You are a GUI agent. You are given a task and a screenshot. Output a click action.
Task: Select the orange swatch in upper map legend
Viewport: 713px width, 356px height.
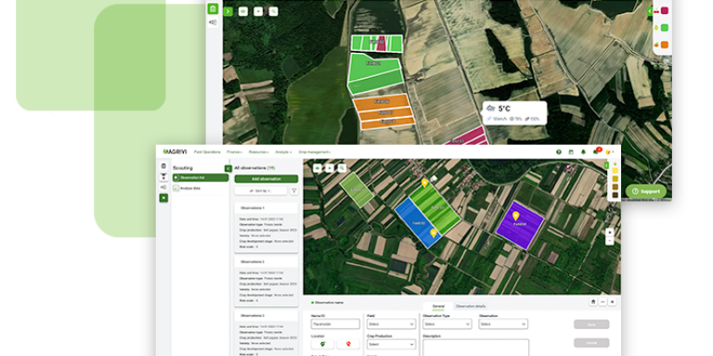click(x=665, y=44)
